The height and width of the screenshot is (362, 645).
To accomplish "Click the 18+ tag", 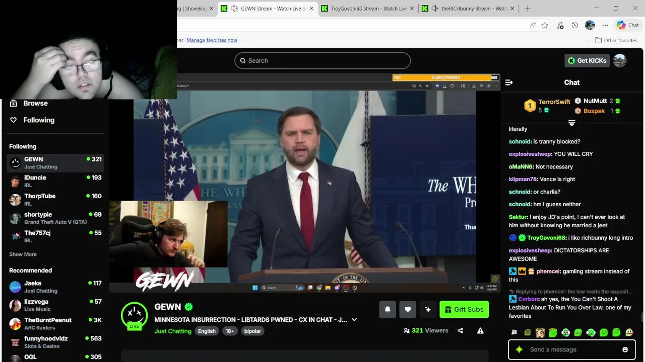I will (230, 331).
